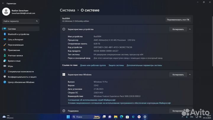Click Переименовать этот ПК button
Image resolution: width=213 pixels, height=120 pixels.
(178, 20)
